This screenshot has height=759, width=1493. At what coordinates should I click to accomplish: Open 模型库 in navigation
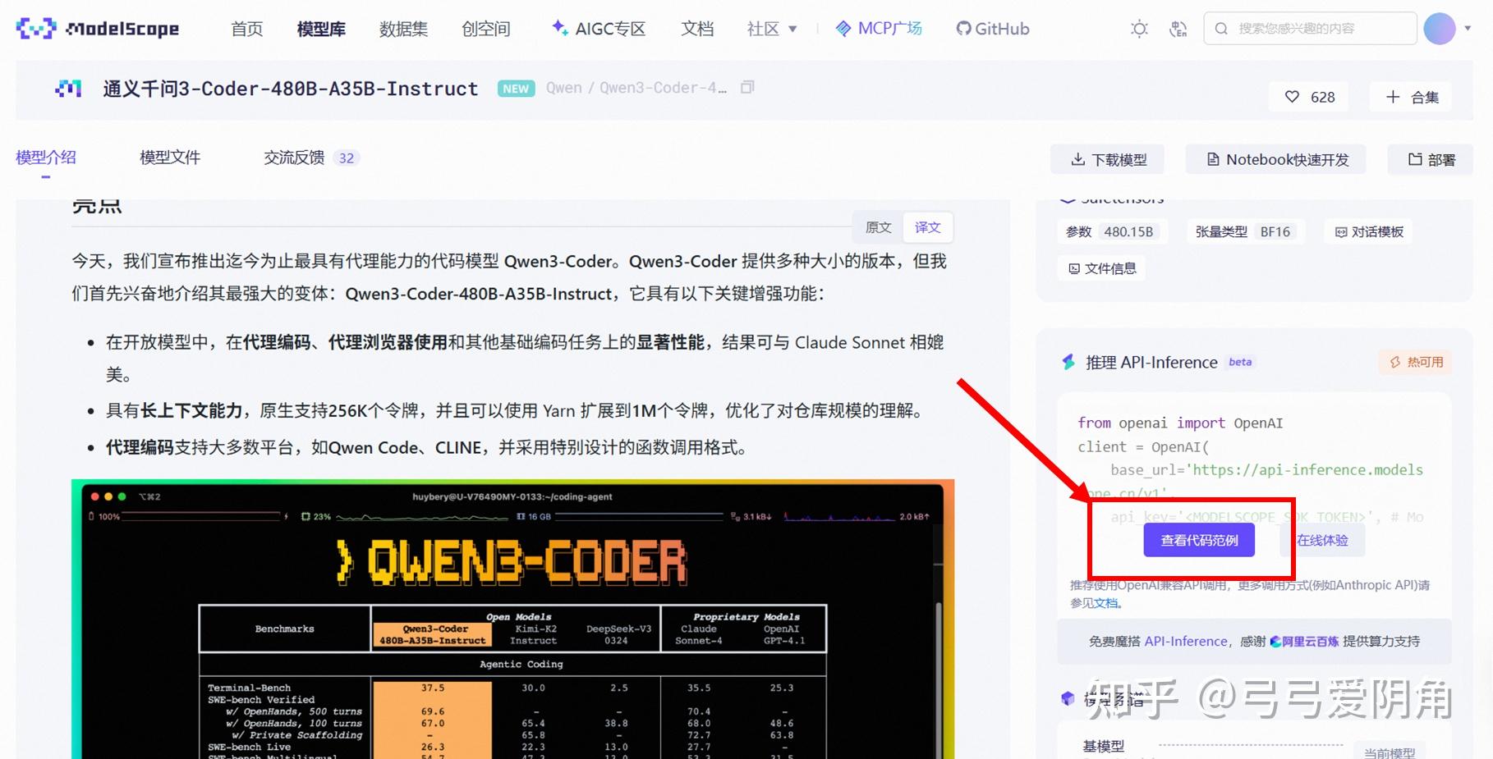pyautogui.click(x=321, y=29)
